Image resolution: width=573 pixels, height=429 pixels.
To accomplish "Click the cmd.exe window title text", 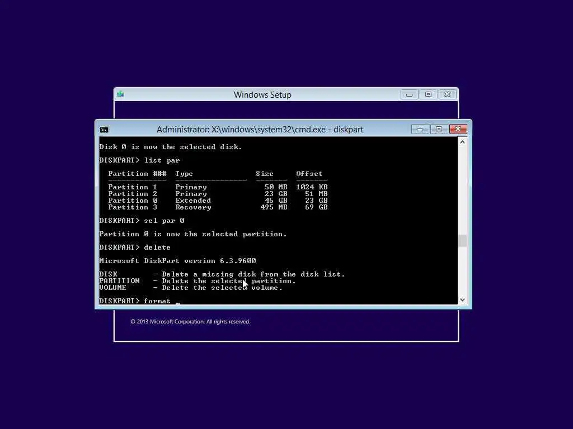I will tap(260, 130).
